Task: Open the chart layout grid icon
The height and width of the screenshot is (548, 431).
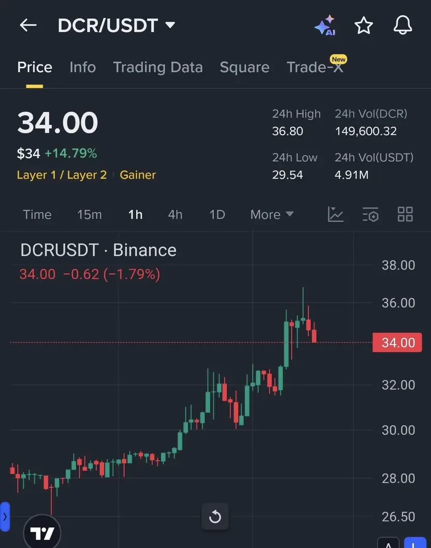Action: pyautogui.click(x=405, y=214)
